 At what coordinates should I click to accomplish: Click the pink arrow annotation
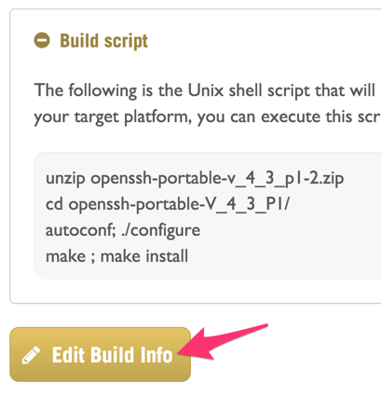click(223, 342)
